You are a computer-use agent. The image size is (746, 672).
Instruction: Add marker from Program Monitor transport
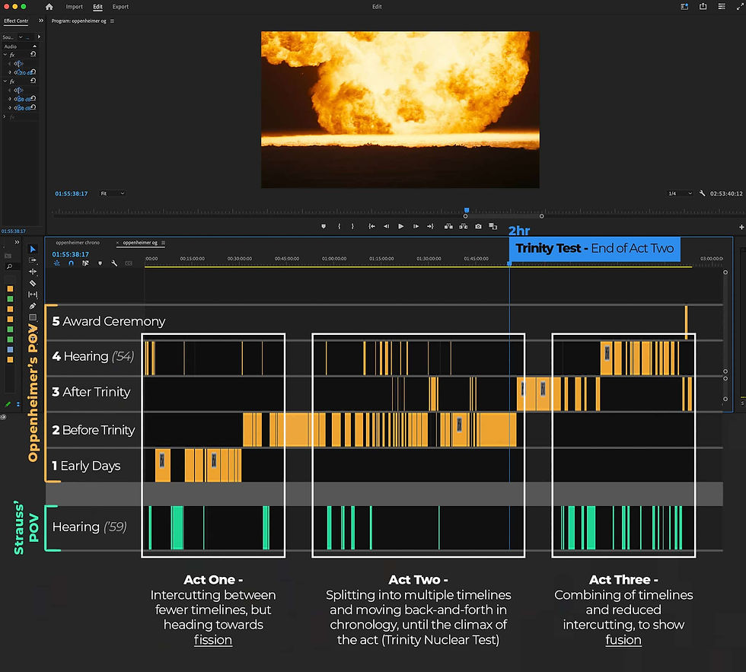[324, 226]
